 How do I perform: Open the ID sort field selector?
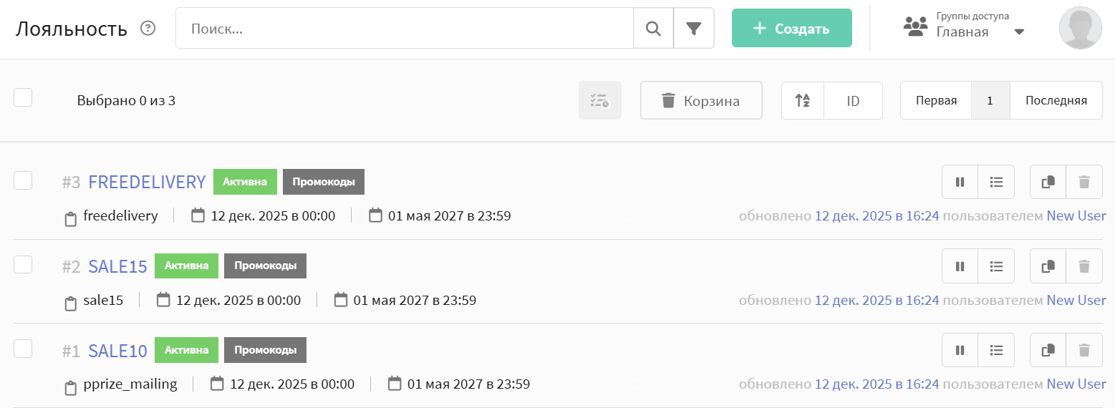pyautogui.click(x=853, y=100)
